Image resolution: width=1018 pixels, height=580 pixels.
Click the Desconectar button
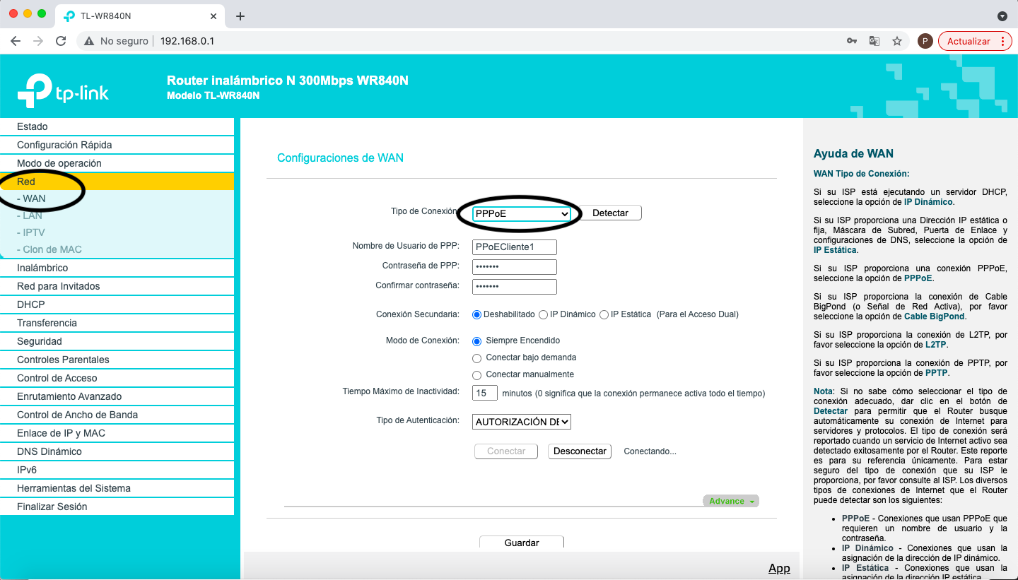point(580,451)
